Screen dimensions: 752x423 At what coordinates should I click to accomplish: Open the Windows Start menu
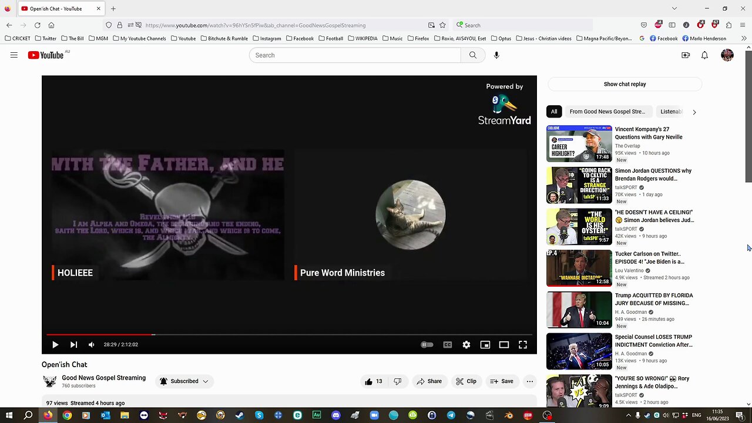point(9,415)
